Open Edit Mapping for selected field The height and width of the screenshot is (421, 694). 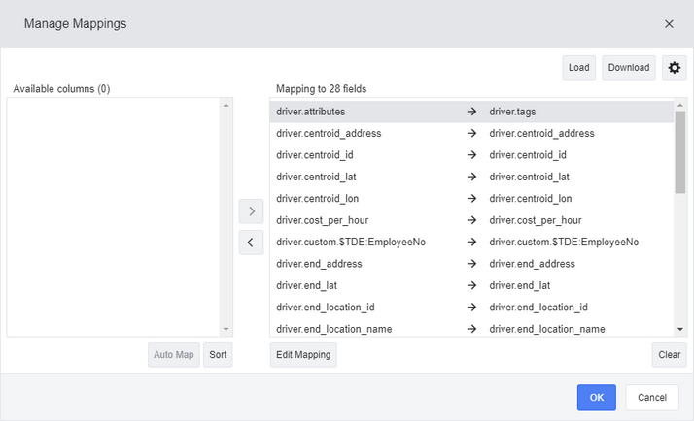point(303,355)
